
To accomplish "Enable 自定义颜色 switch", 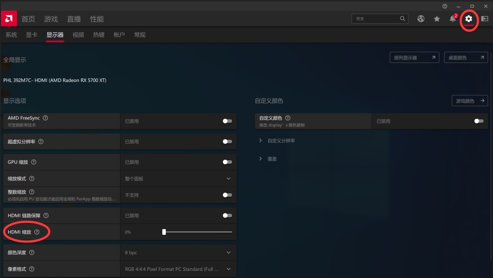I will point(479,121).
